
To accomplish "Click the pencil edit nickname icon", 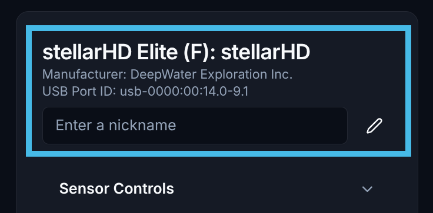I will click(374, 126).
